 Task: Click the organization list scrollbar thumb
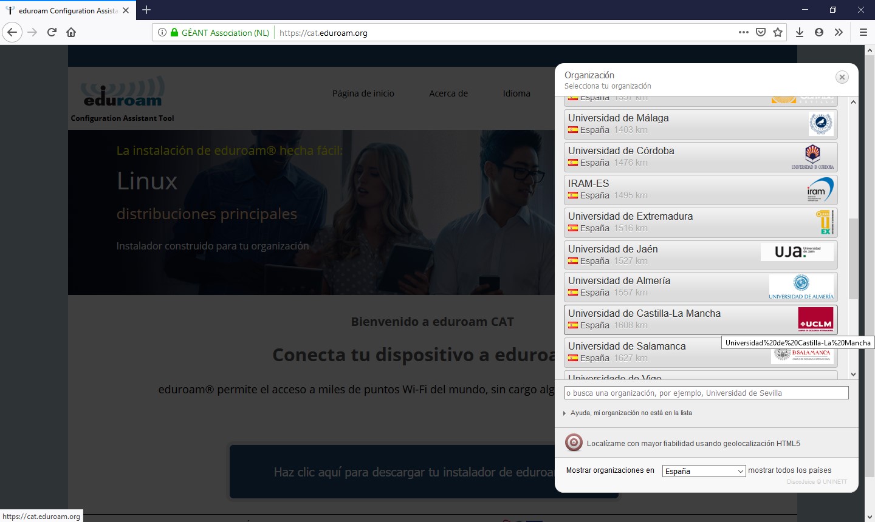pos(853,259)
